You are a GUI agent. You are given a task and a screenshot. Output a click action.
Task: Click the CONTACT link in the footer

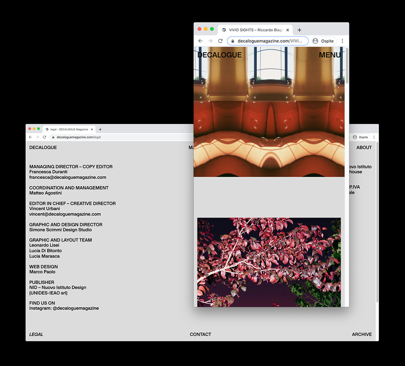point(200,334)
